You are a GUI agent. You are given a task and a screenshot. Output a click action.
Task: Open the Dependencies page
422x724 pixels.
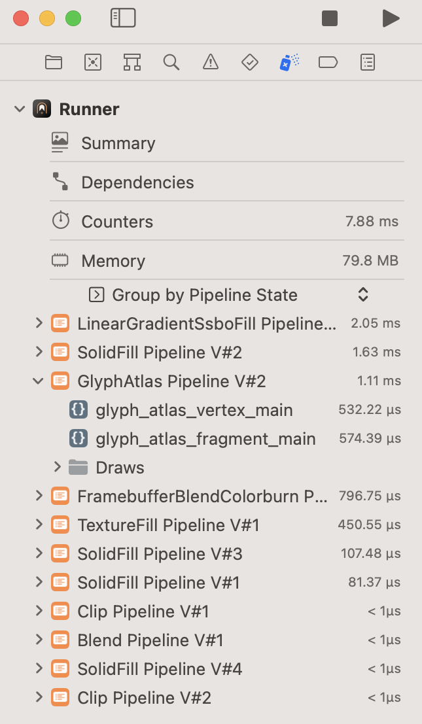pyautogui.click(x=137, y=182)
